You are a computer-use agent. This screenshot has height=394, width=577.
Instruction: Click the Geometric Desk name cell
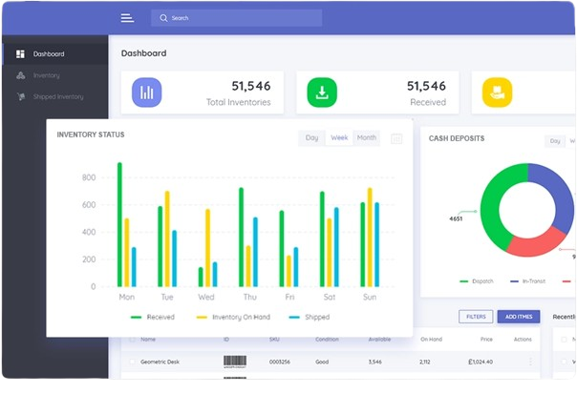(160, 362)
